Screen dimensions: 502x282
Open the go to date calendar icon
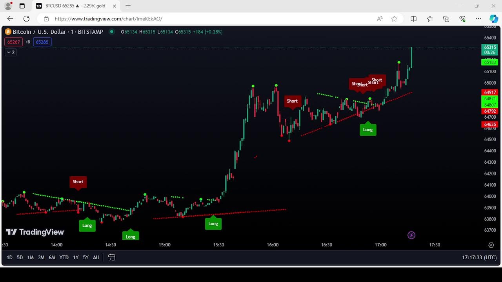tap(111, 257)
